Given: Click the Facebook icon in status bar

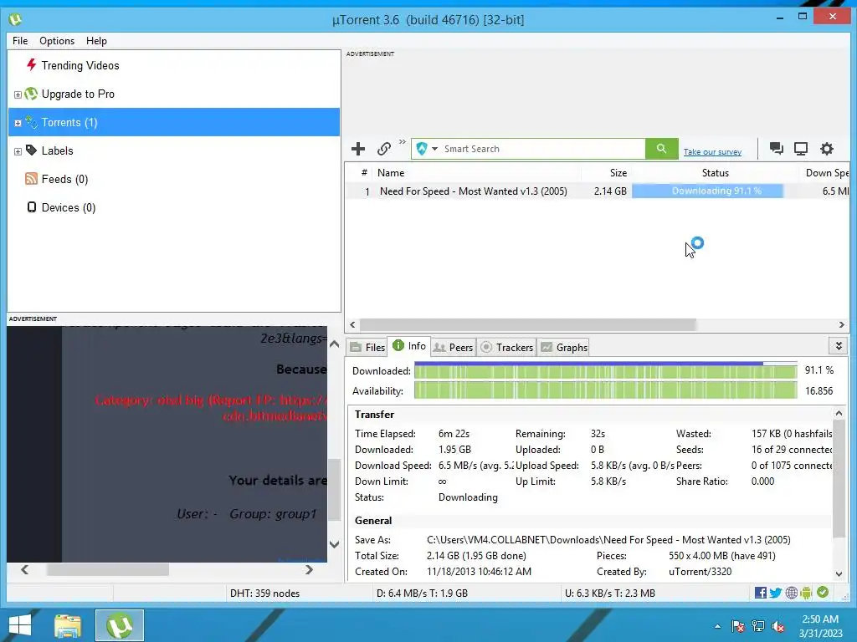Looking at the screenshot, I should (760, 593).
